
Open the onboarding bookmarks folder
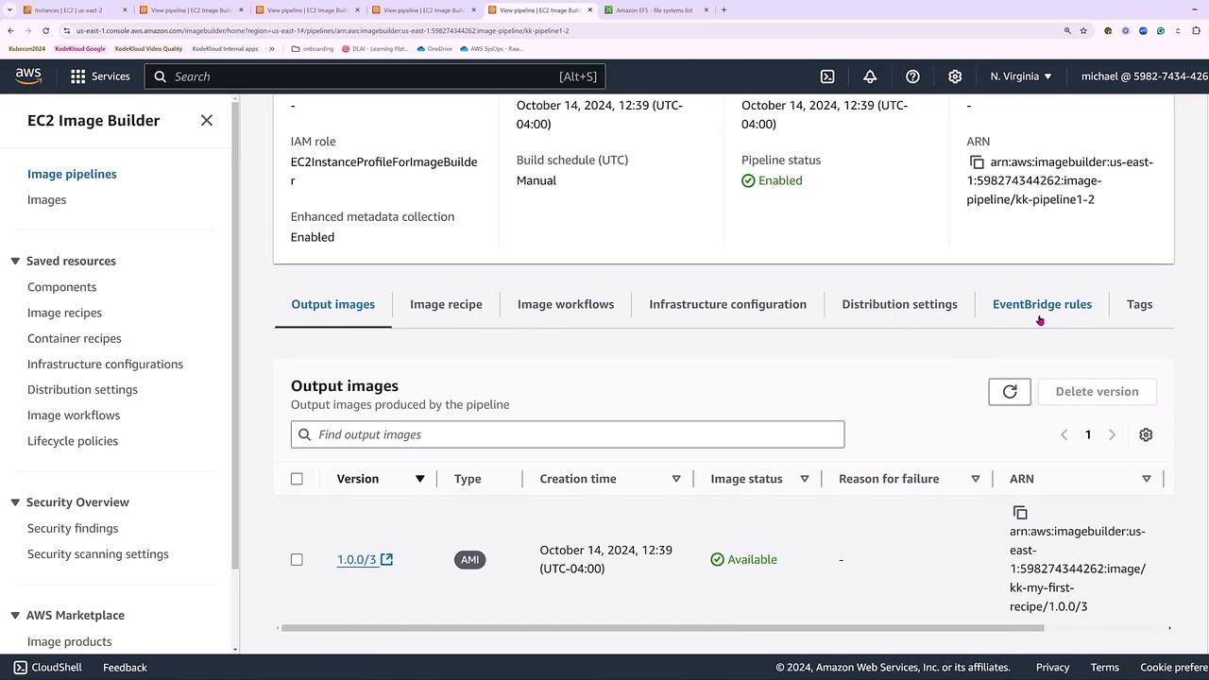(313, 48)
